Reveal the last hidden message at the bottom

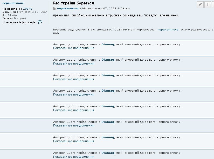coord(74,157)
